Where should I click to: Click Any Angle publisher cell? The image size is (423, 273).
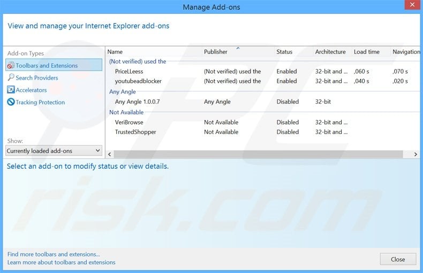coord(217,102)
